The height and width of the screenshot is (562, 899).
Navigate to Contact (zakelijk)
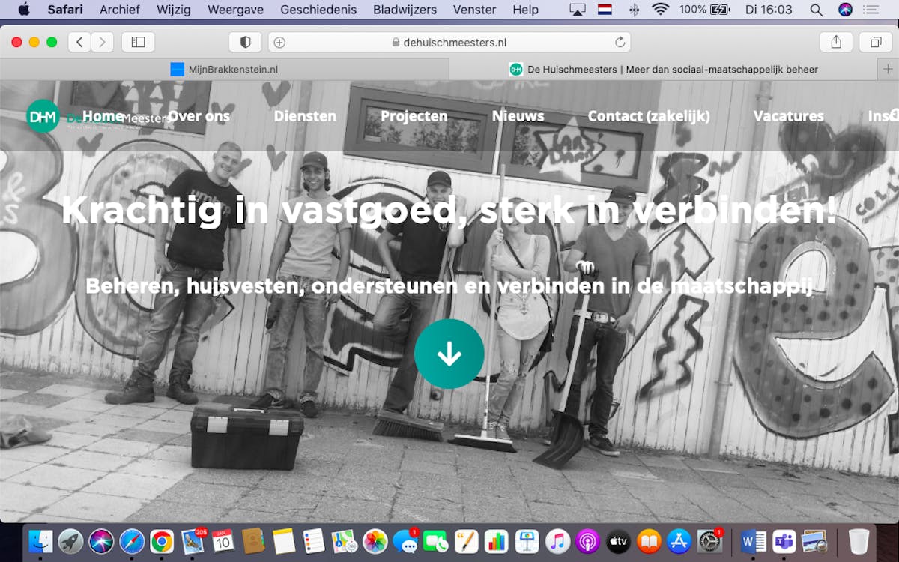point(648,116)
